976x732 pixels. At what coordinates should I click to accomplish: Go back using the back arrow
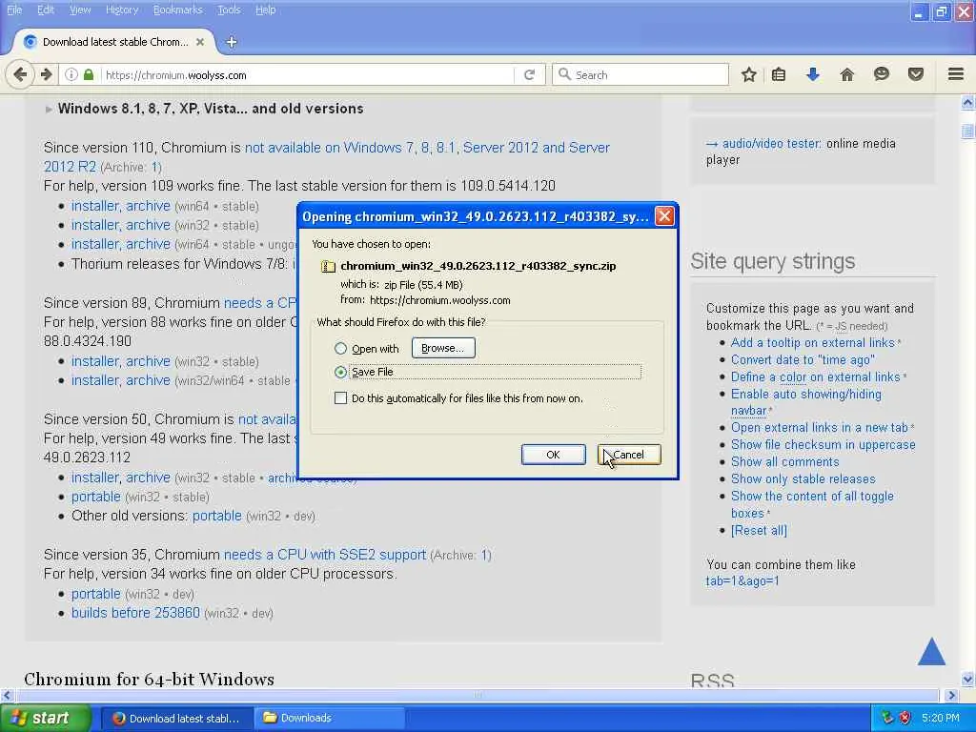coord(20,74)
